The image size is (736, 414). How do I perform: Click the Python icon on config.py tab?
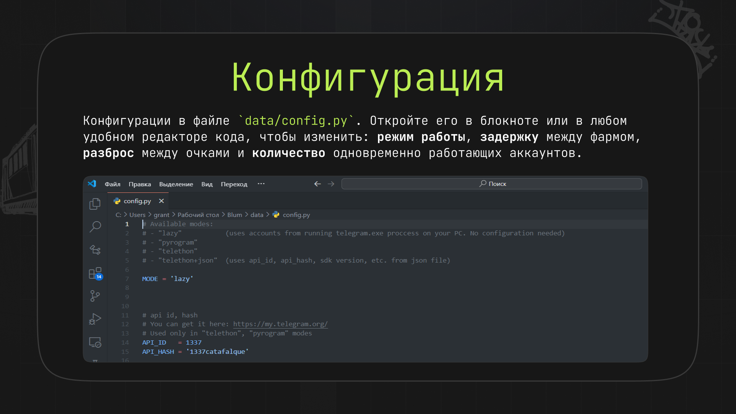117,201
